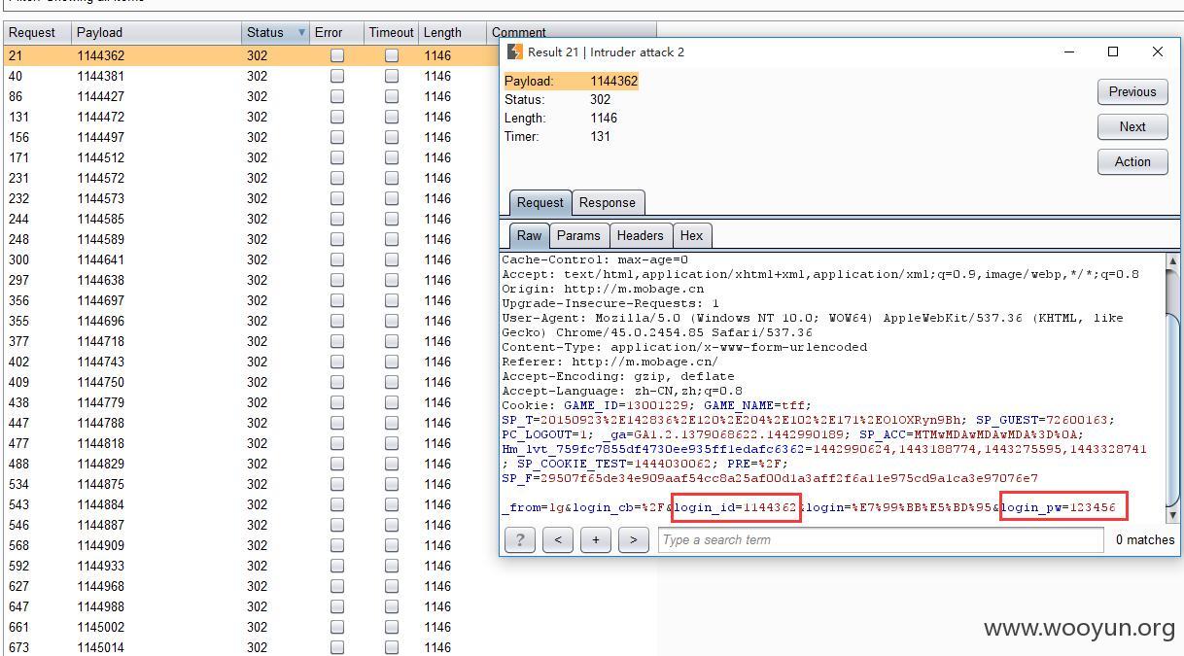Click the Previous button

coord(1132,91)
